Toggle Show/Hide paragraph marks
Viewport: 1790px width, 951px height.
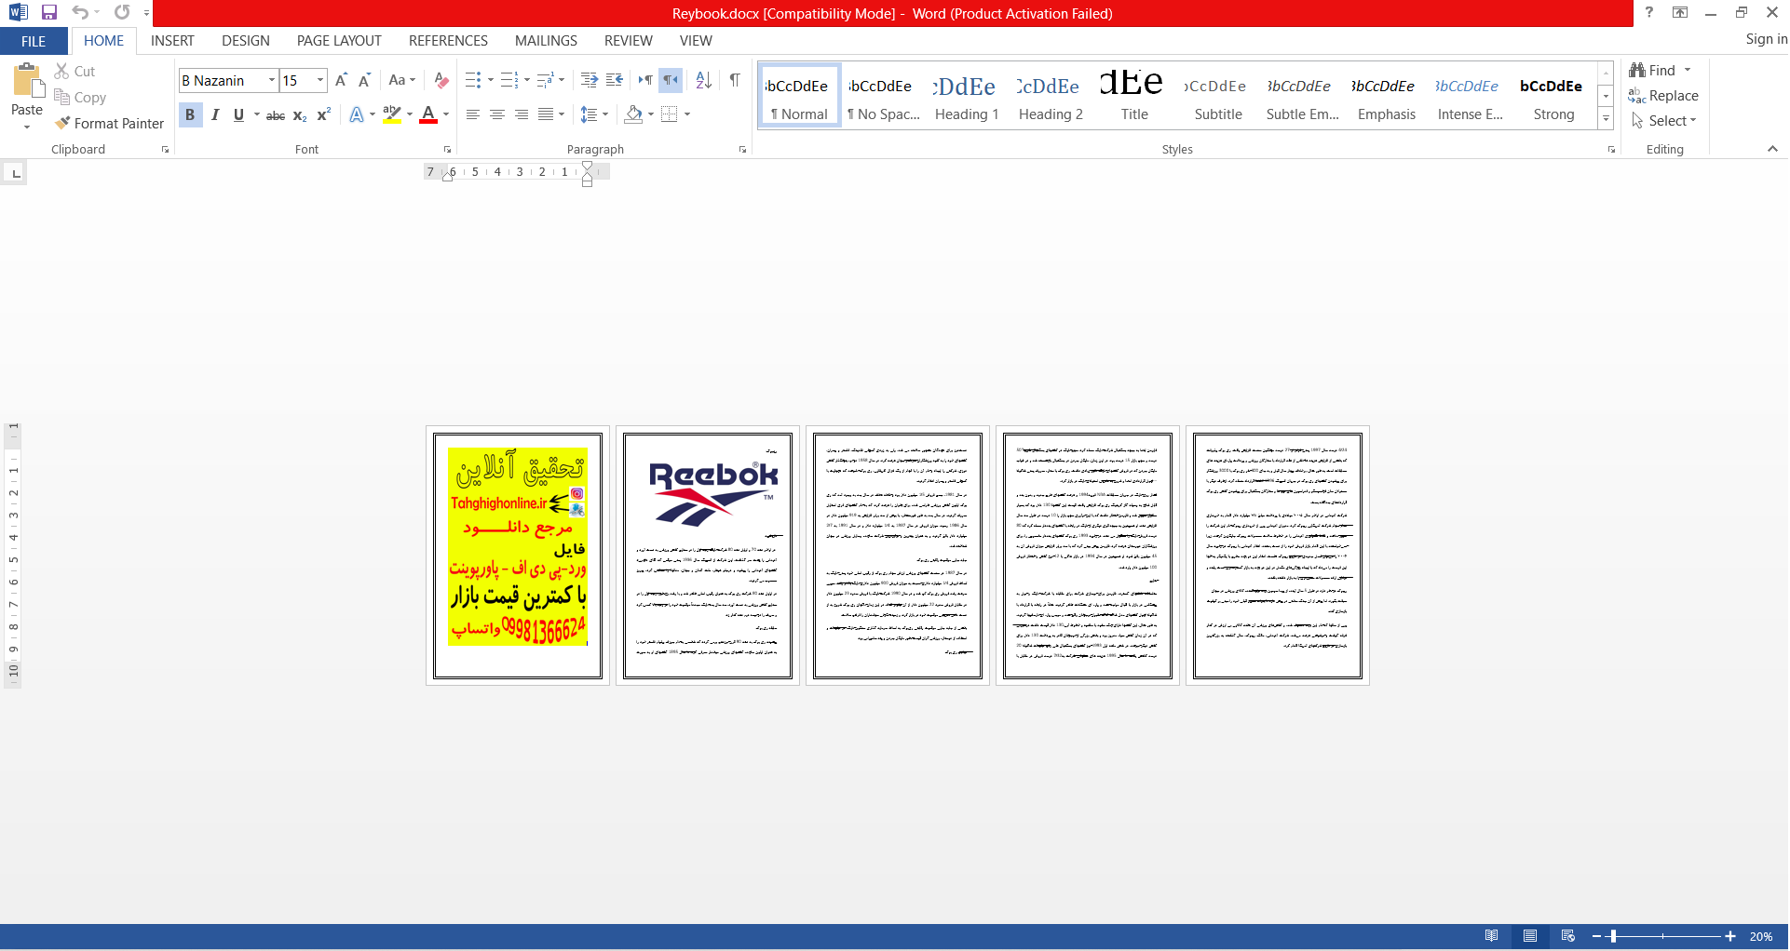(735, 80)
